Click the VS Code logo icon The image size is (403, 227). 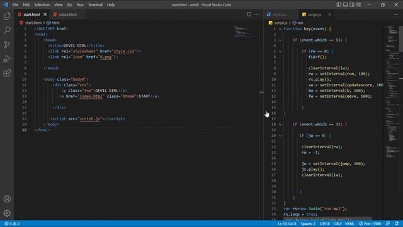coord(6,4)
